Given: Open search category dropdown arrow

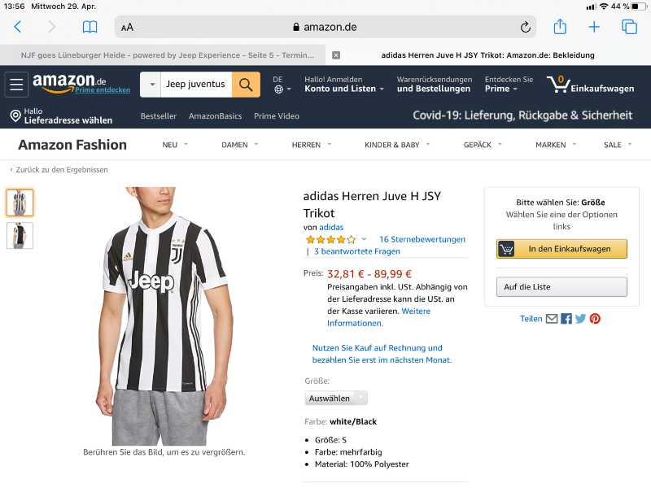Looking at the screenshot, I should pyautogui.click(x=151, y=85).
